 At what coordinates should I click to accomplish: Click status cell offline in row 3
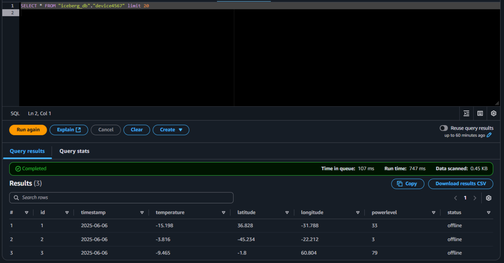point(454,253)
